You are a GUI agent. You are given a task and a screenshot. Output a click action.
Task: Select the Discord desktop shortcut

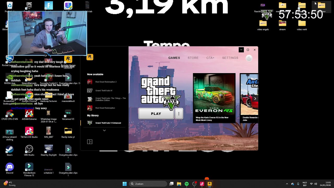click(x=10, y=168)
